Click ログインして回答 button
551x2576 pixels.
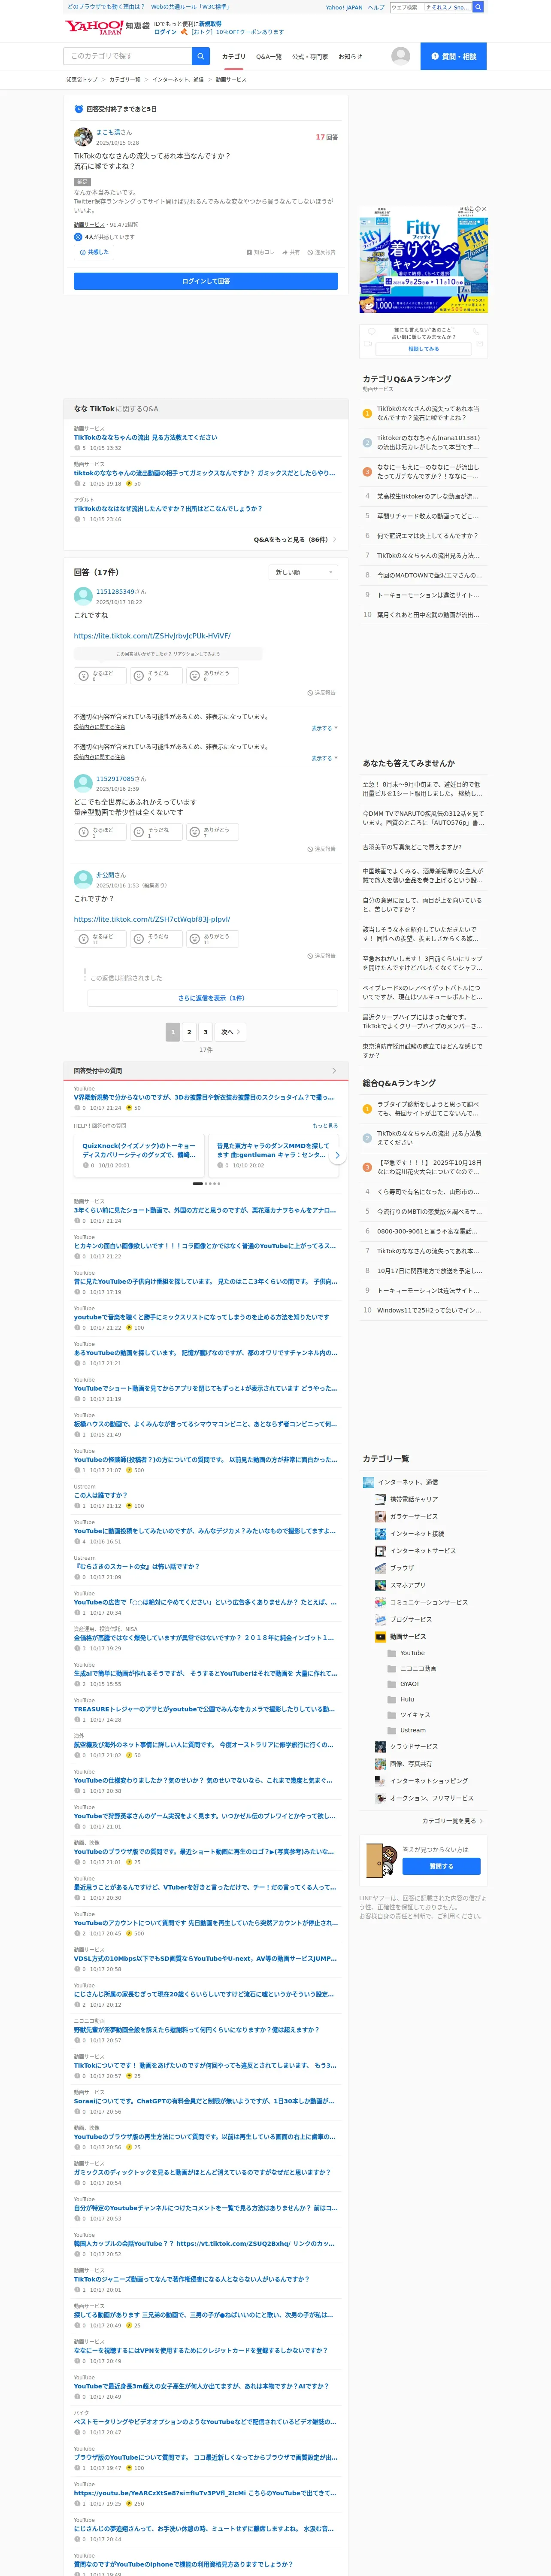pos(206,281)
